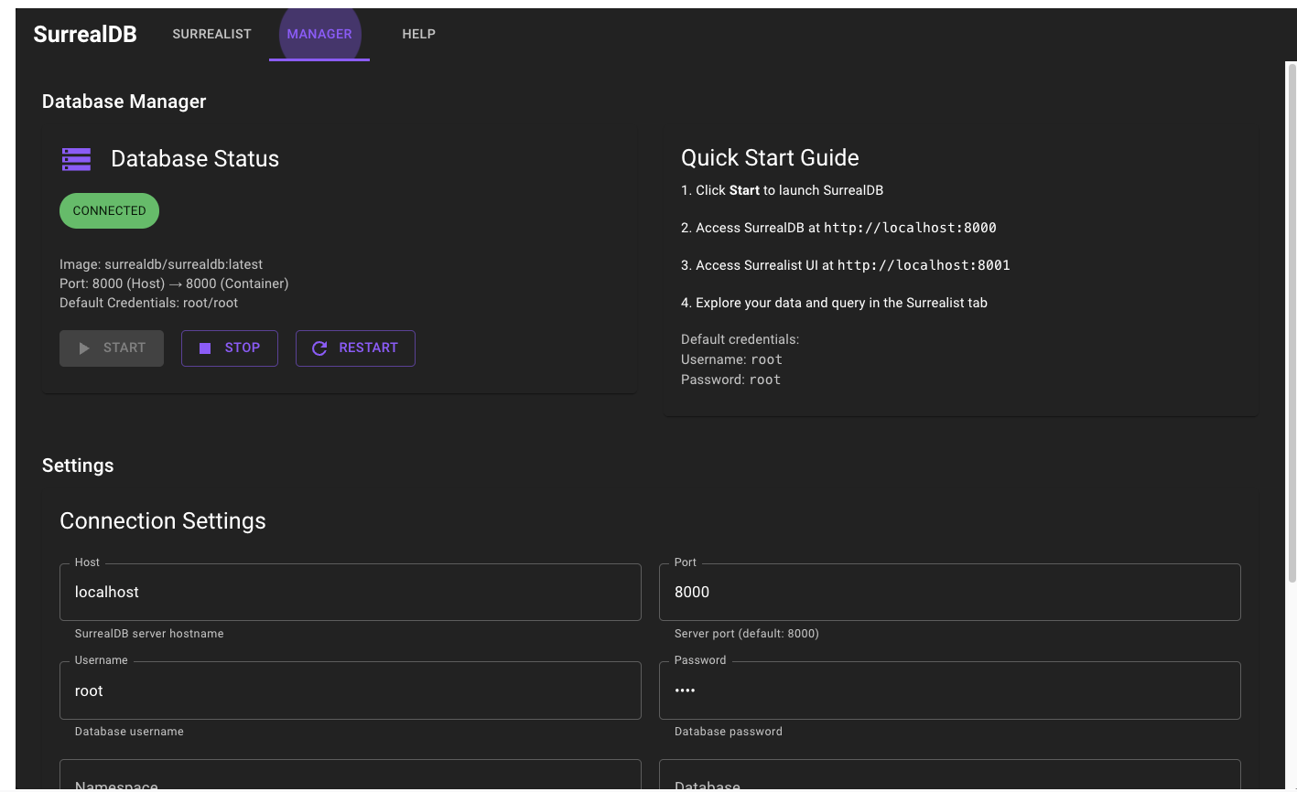Viewport: 1297px width, 792px height.
Task: Switch to the SURREALIST tab
Action: (211, 34)
